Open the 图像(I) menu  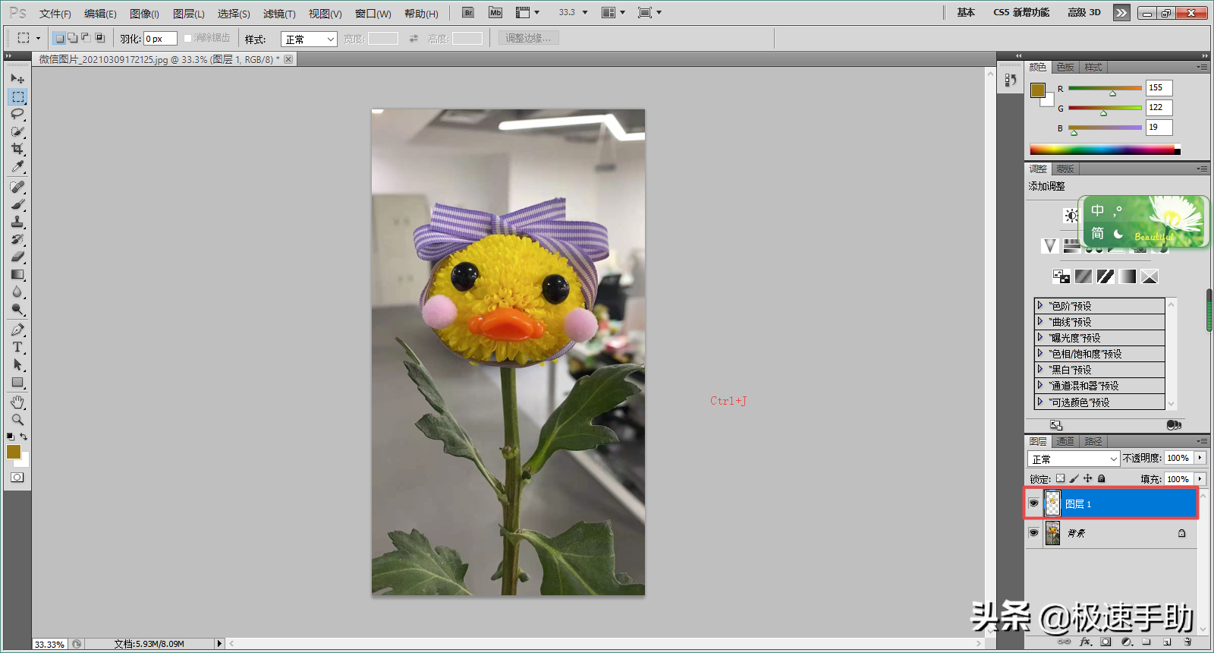[144, 14]
